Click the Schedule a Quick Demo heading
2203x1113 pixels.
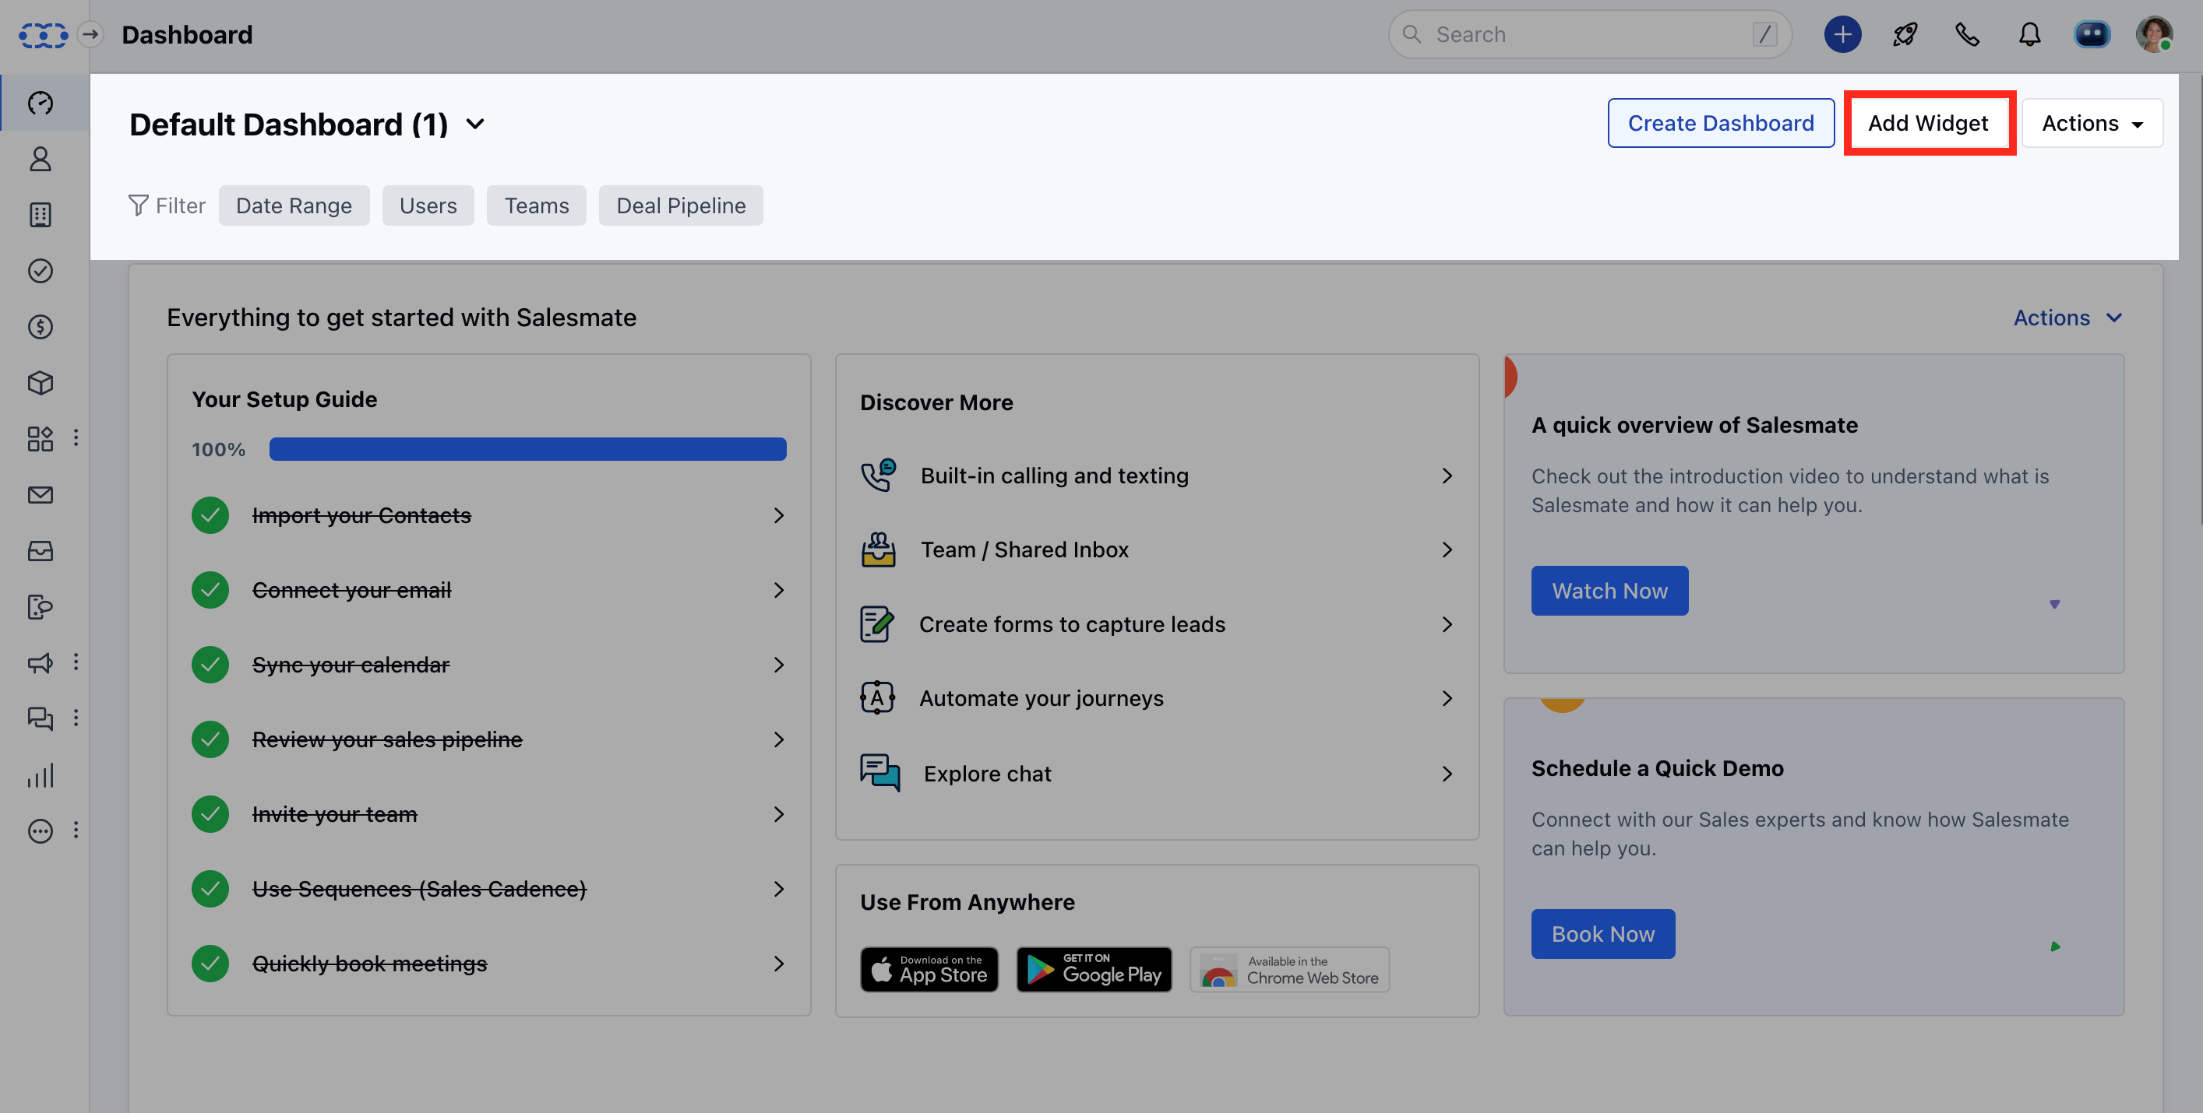tap(1658, 768)
